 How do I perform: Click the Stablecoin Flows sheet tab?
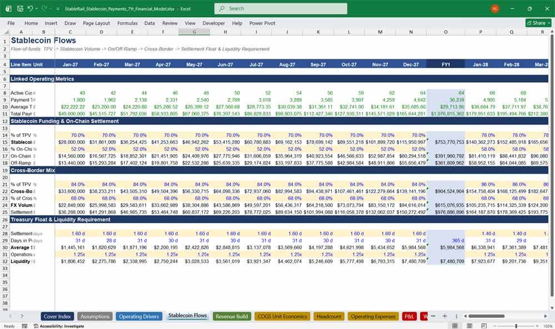click(187, 316)
